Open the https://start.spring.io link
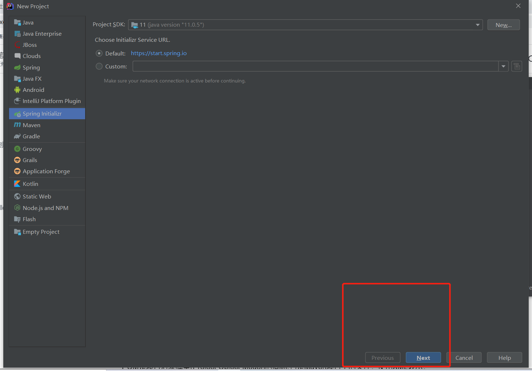 click(x=159, y=53)
